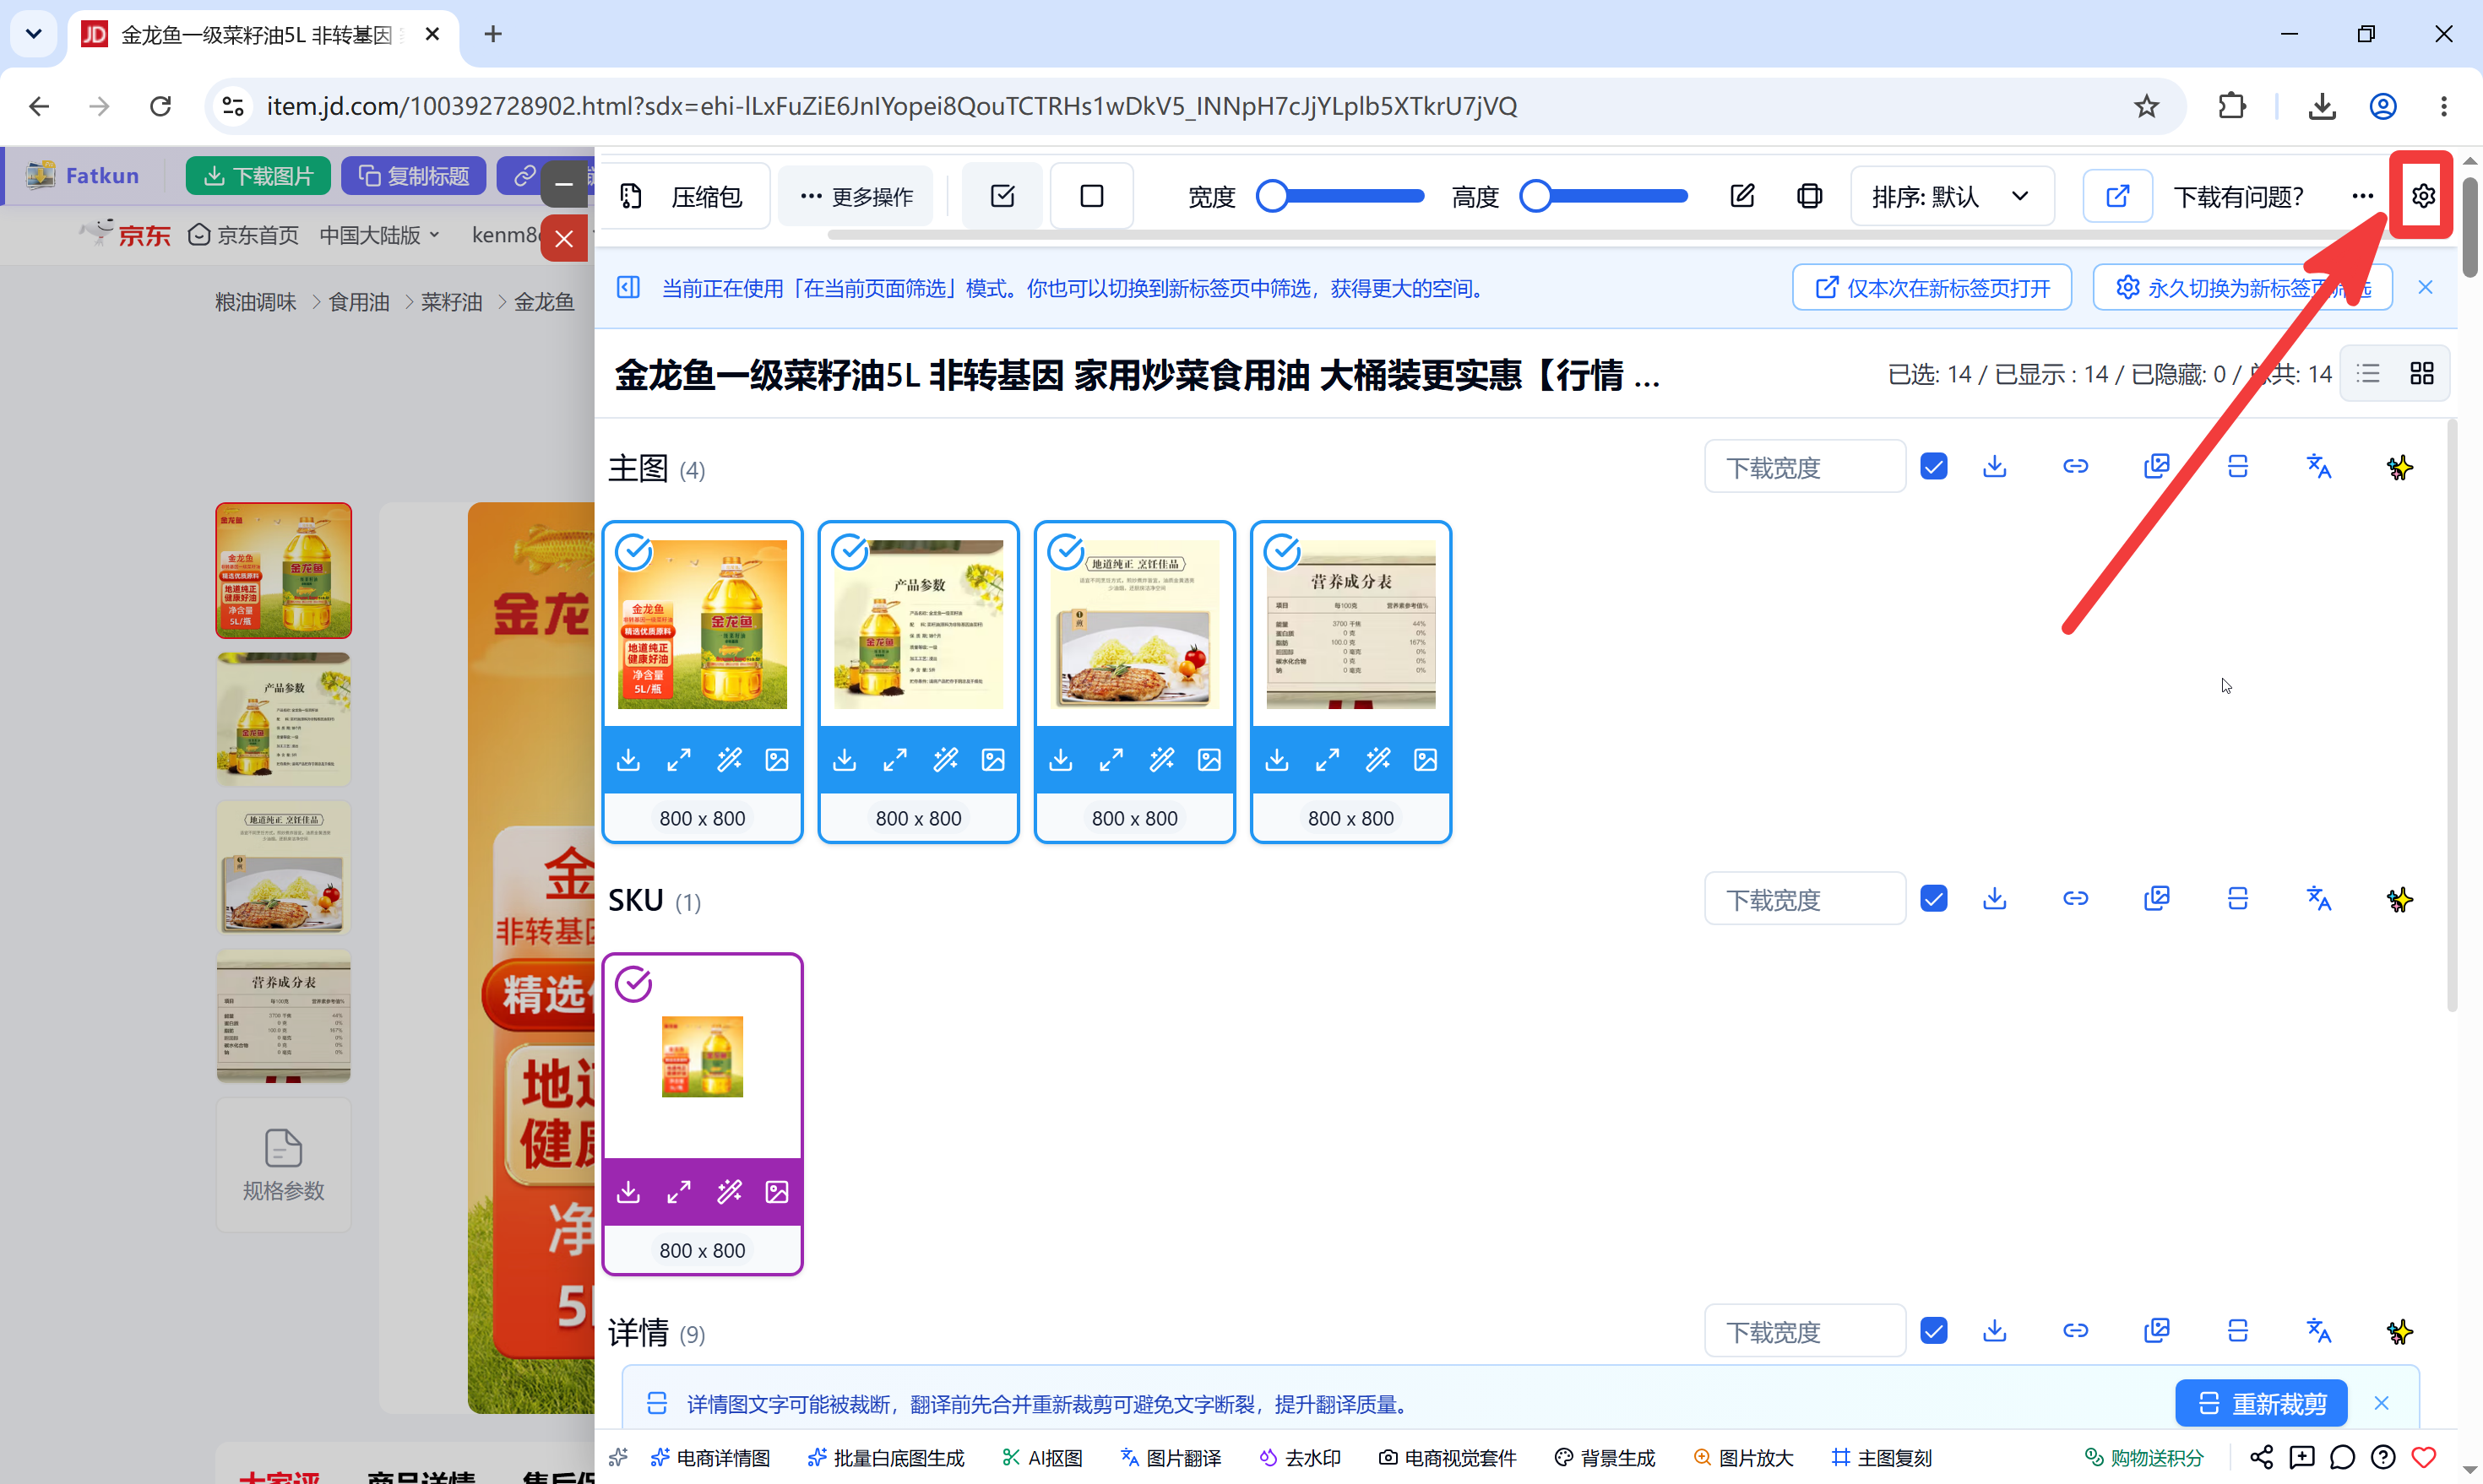
Task: Click picture icon under 营养成分表 image
Action: 1426,760
